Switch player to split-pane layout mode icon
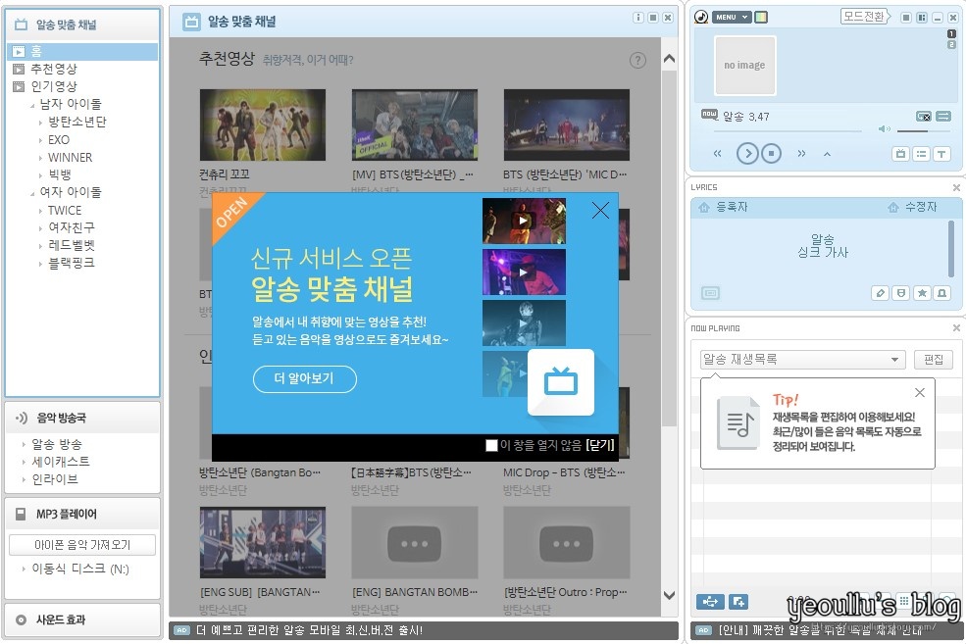The height and width of the screenshot is (644, 966). point(922,18)
